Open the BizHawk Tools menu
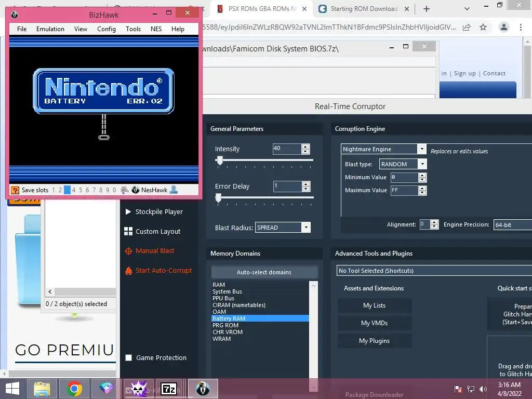The image size is (532, 399). tap(133, 29)
